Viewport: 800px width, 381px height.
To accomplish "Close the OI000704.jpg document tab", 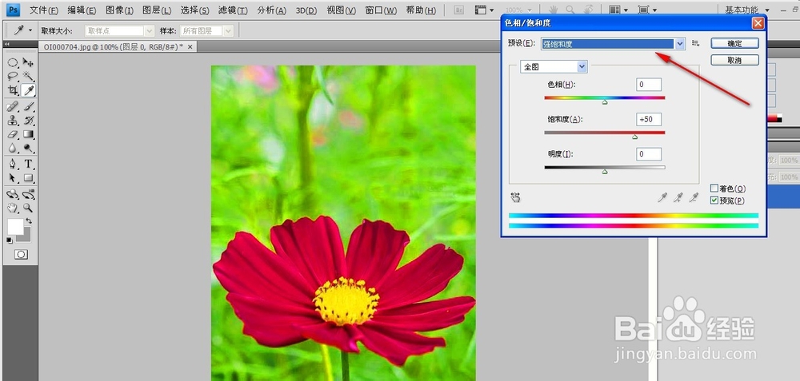I will click(x=190, y=47).
